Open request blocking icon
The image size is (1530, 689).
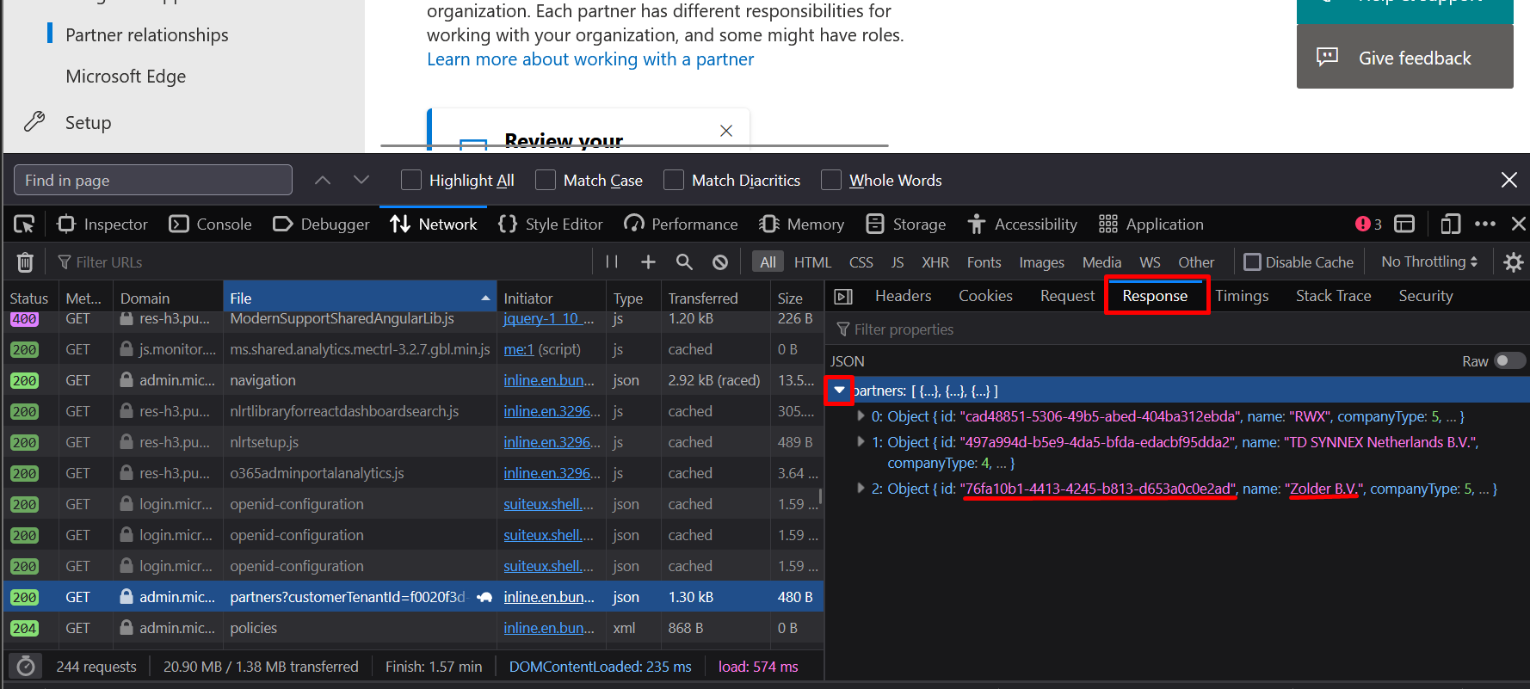coord(720,262)
